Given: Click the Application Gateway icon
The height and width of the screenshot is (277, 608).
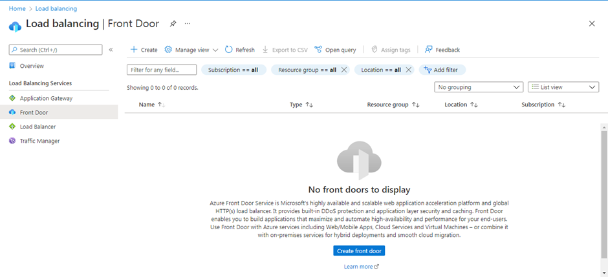Looking at the screenshot, I should [x=12, y=98].
